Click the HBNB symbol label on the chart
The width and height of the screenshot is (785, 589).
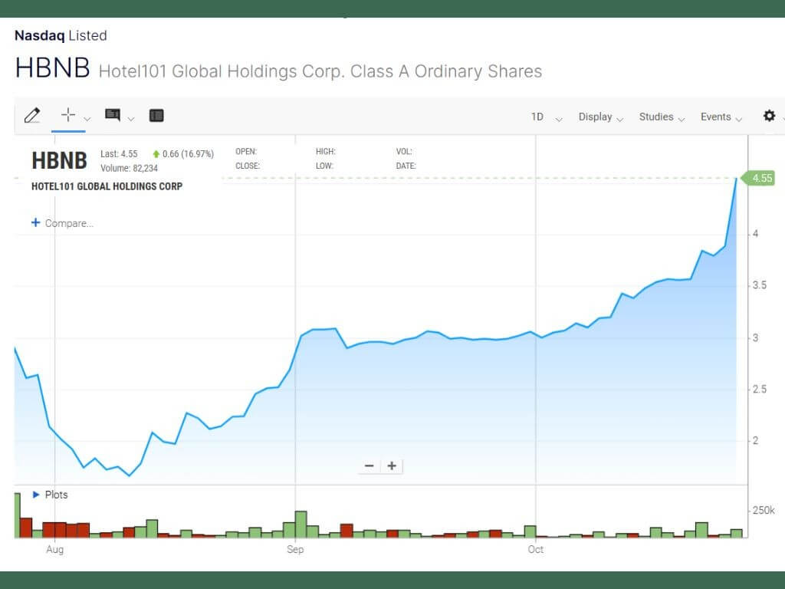pos(59,161)
